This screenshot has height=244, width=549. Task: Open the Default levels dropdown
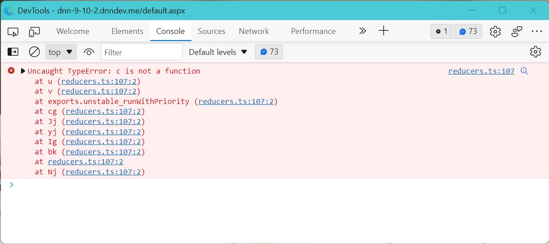pos(218,52)
